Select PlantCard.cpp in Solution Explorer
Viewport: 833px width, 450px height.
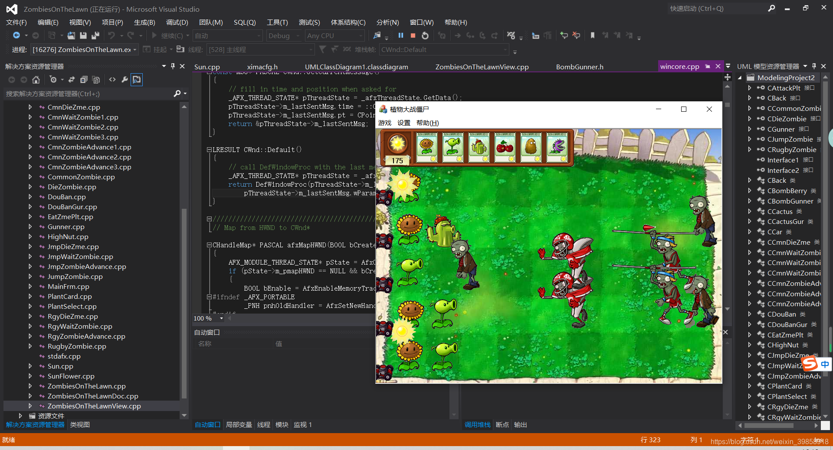(x=69, y=296)
